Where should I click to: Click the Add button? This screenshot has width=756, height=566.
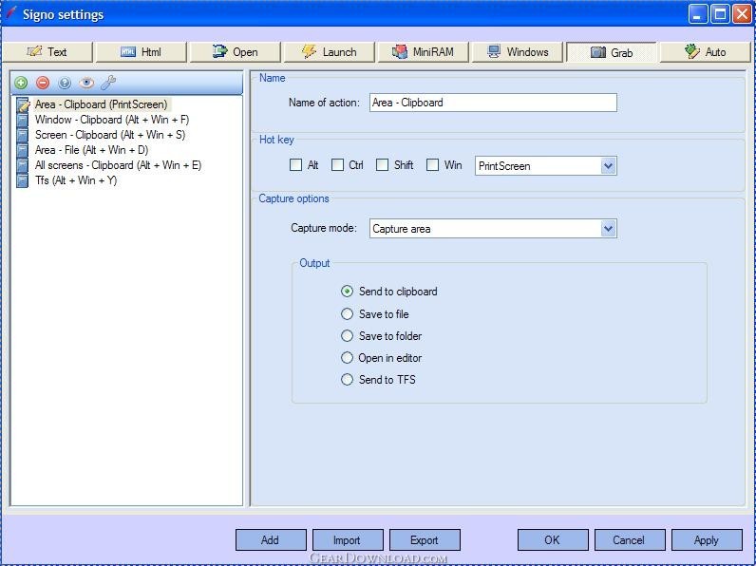pos(271,540)
